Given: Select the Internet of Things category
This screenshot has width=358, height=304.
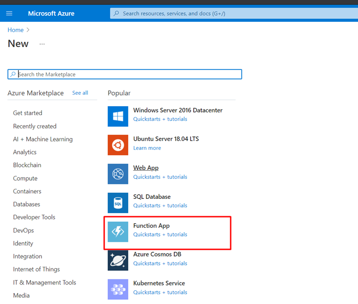Looking at the screenshot, I should (x=37, y=269).
